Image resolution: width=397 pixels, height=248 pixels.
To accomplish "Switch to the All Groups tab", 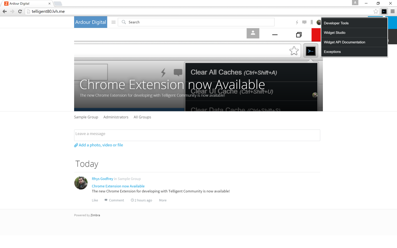I will (x=142, y=117).
